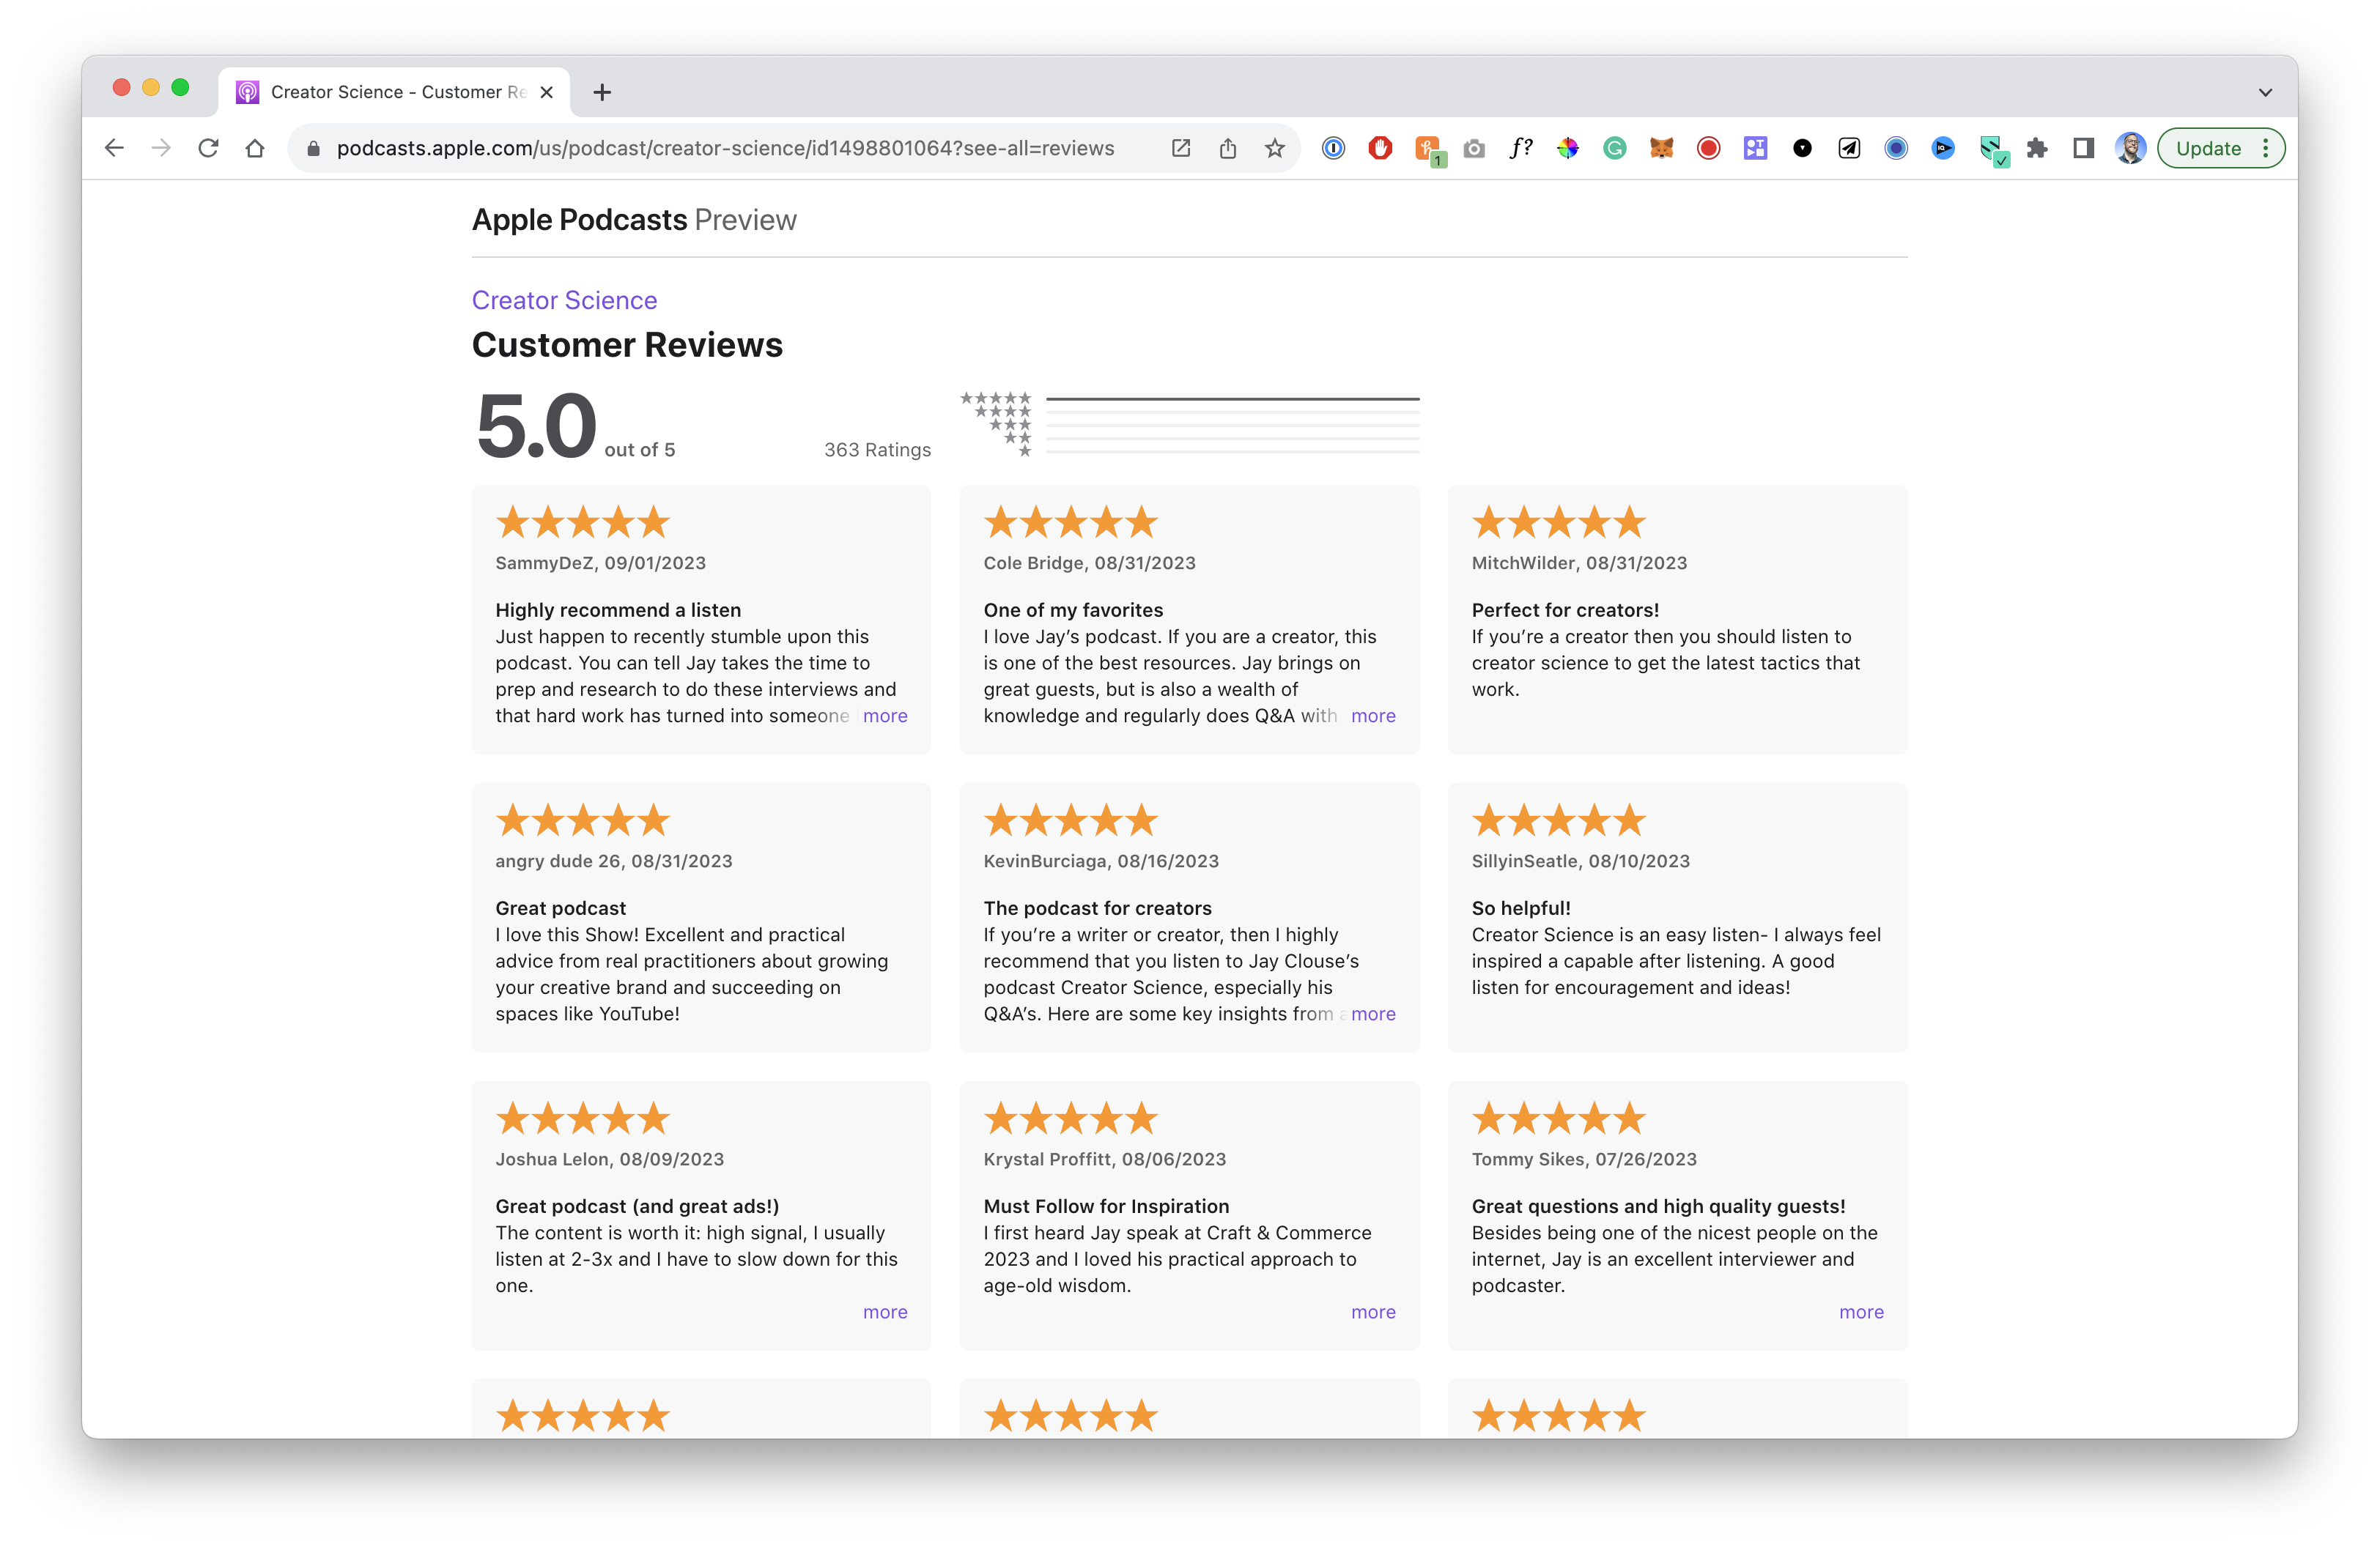
Task: Share this page using address bar icon
Action: [x=1228, y=148]
